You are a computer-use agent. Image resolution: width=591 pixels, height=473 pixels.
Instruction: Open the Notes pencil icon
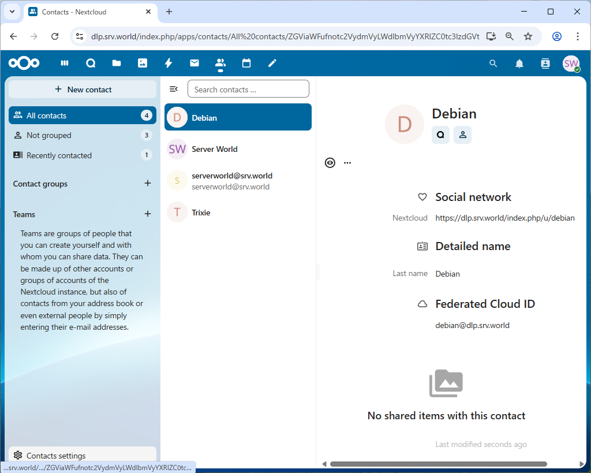pyautogui.click(x=272, y=64)
